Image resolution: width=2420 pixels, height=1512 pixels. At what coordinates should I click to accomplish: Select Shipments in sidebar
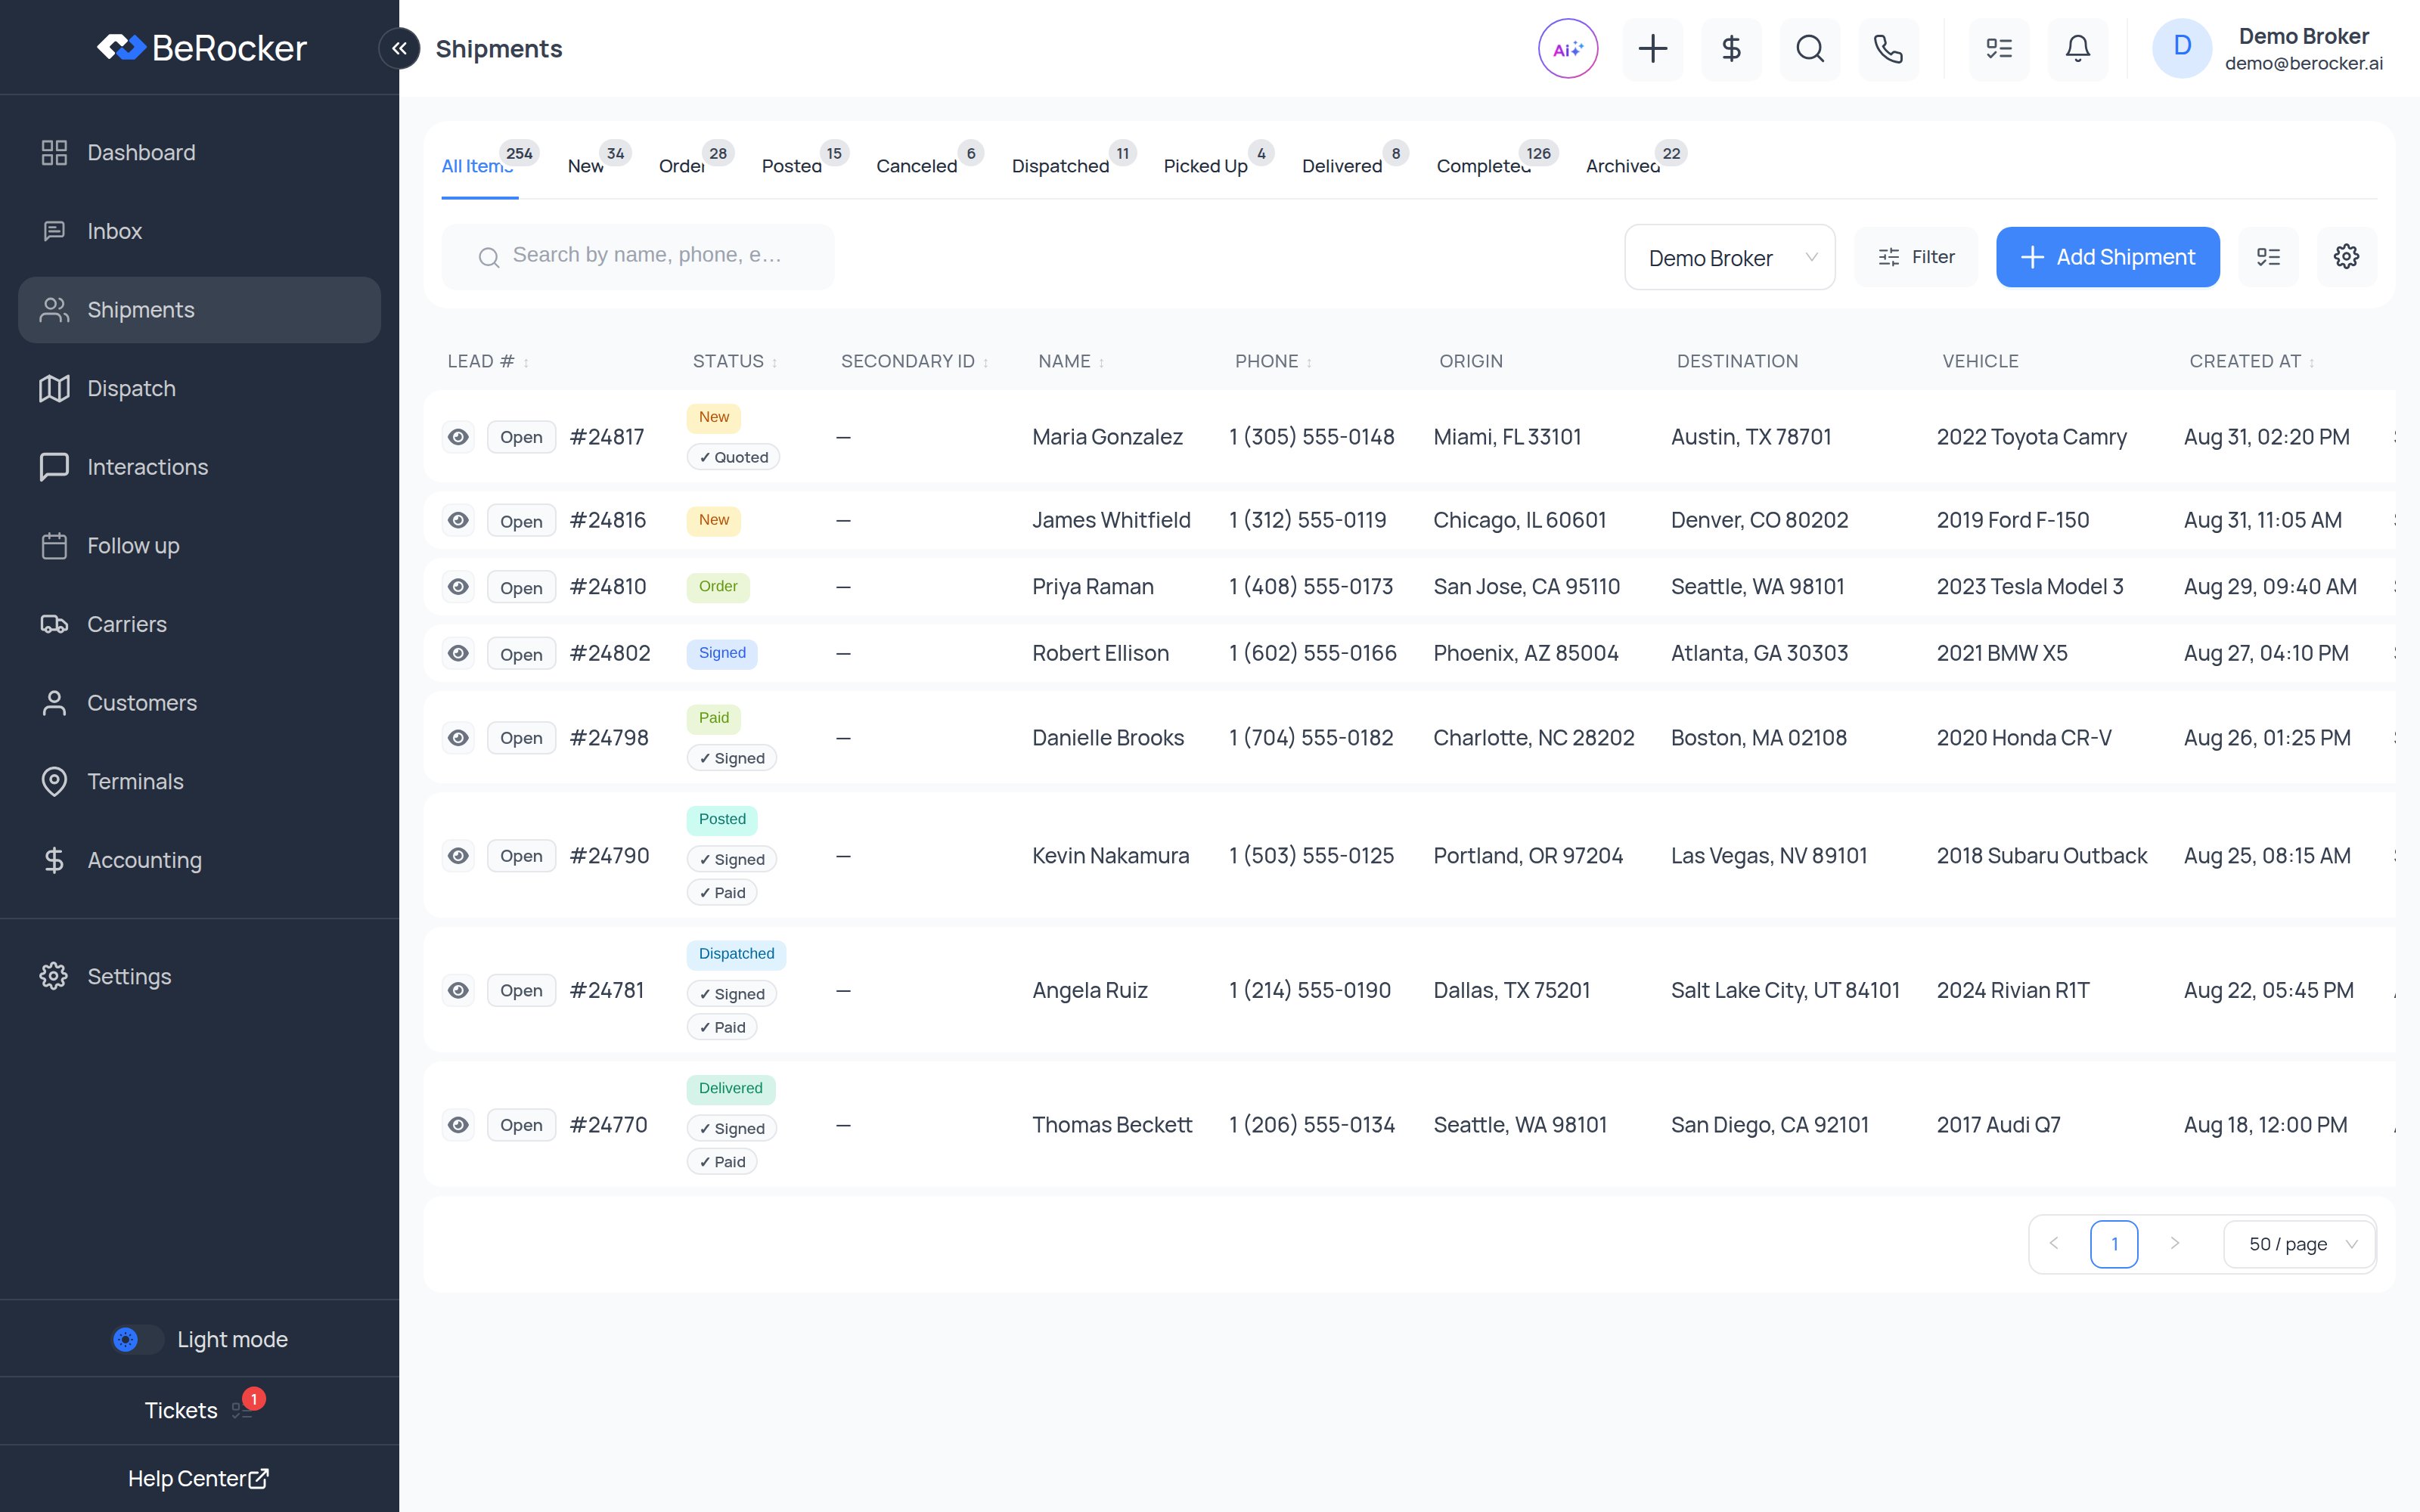(x=200, y=310)
